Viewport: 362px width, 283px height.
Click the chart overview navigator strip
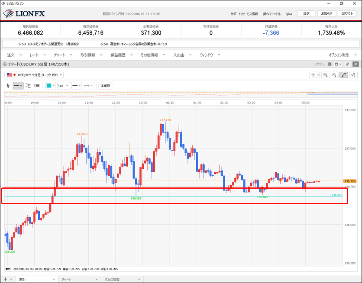pos(181,94)
